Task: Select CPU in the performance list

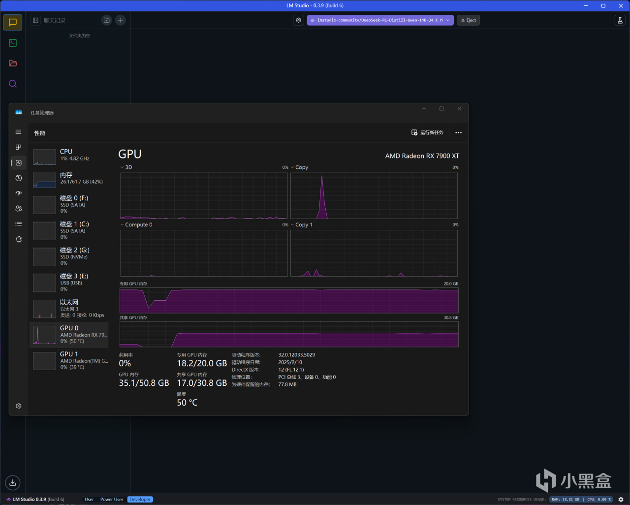Action: click(x=69, y=156)
